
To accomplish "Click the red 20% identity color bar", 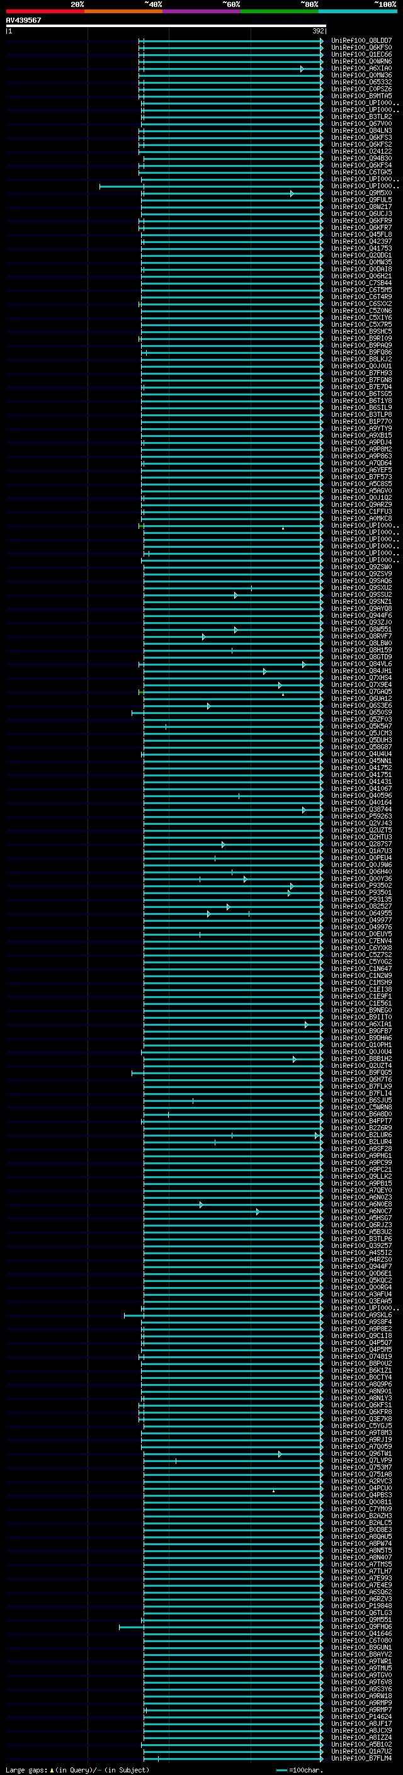I will coord(45,11).
